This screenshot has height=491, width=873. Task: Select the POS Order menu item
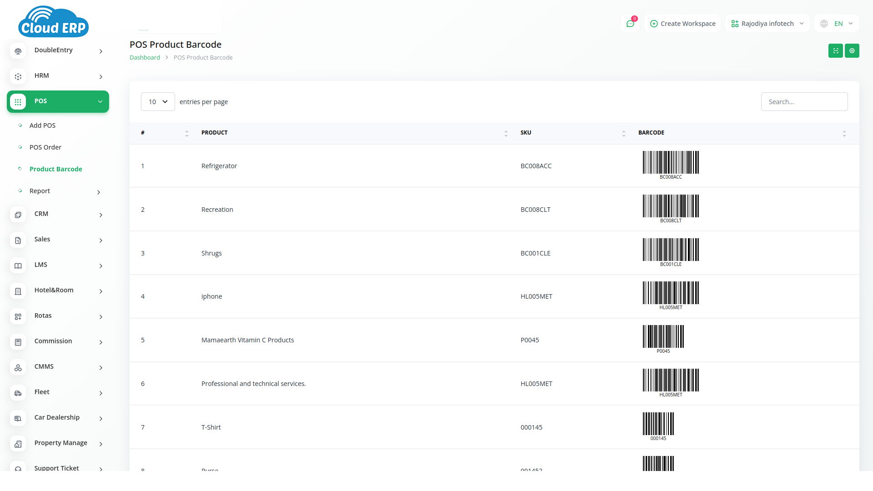point(45,147)
